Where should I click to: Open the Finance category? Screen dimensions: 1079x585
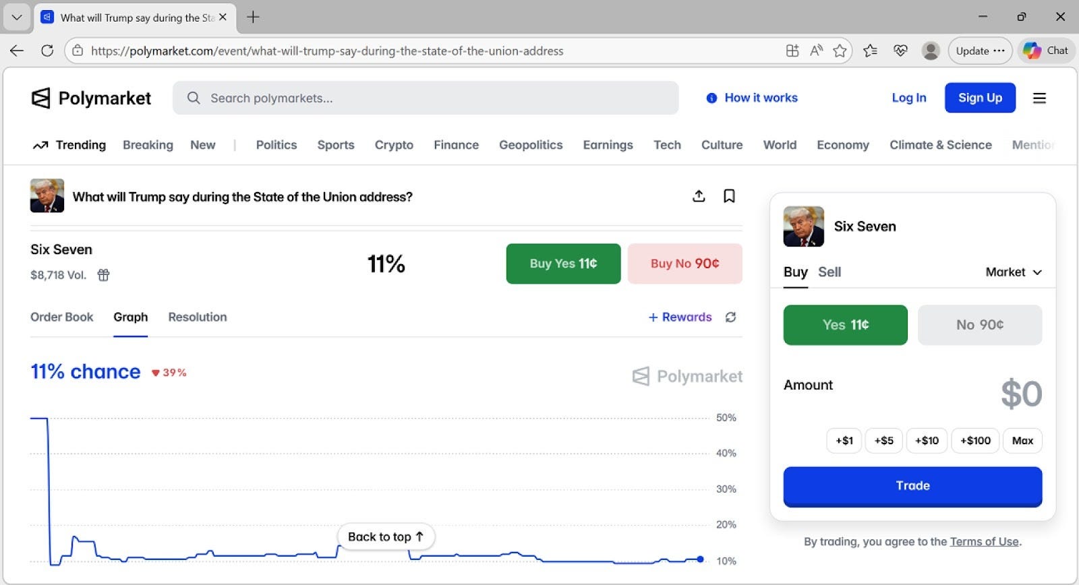(x=457, y=145)
